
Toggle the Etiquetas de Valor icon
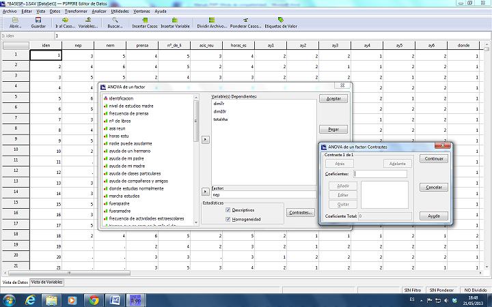click(x=281, y=23)
